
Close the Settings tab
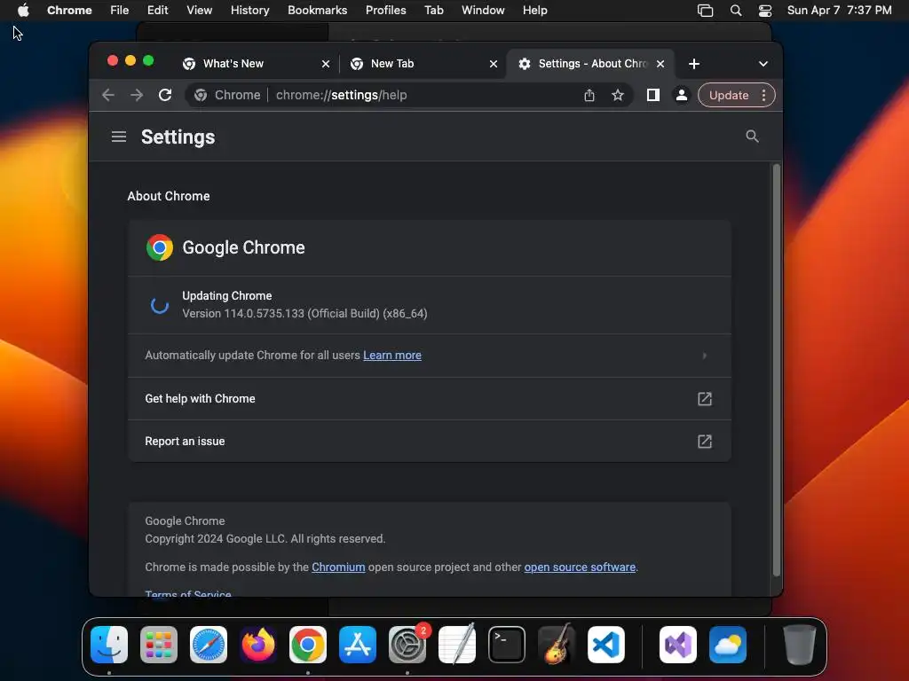click(x=660, y=64)
